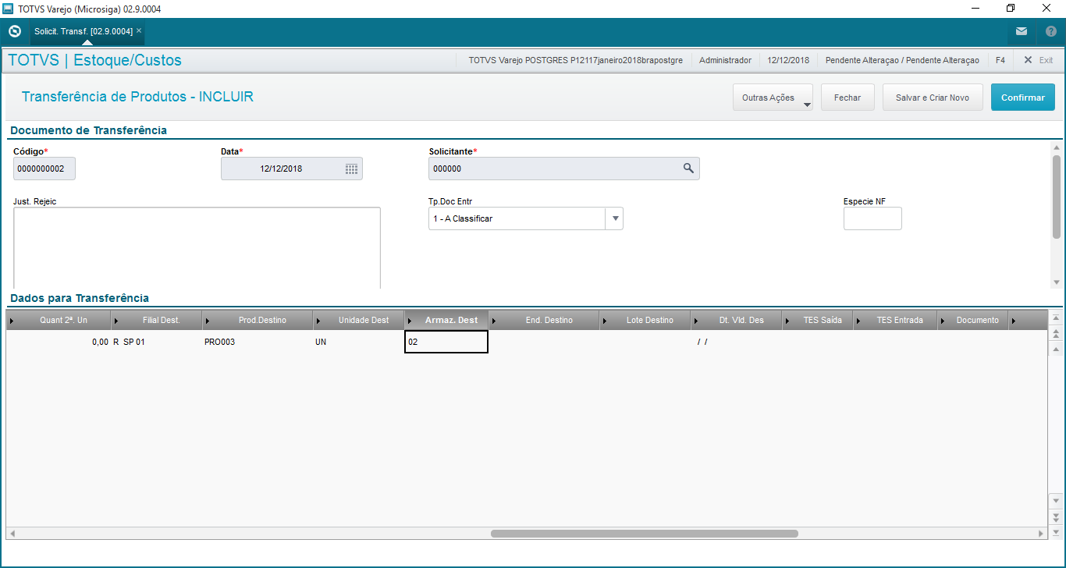Click the form scrollbar down arrow
Screen dimensions: 1066x568
pos(1057,282)
